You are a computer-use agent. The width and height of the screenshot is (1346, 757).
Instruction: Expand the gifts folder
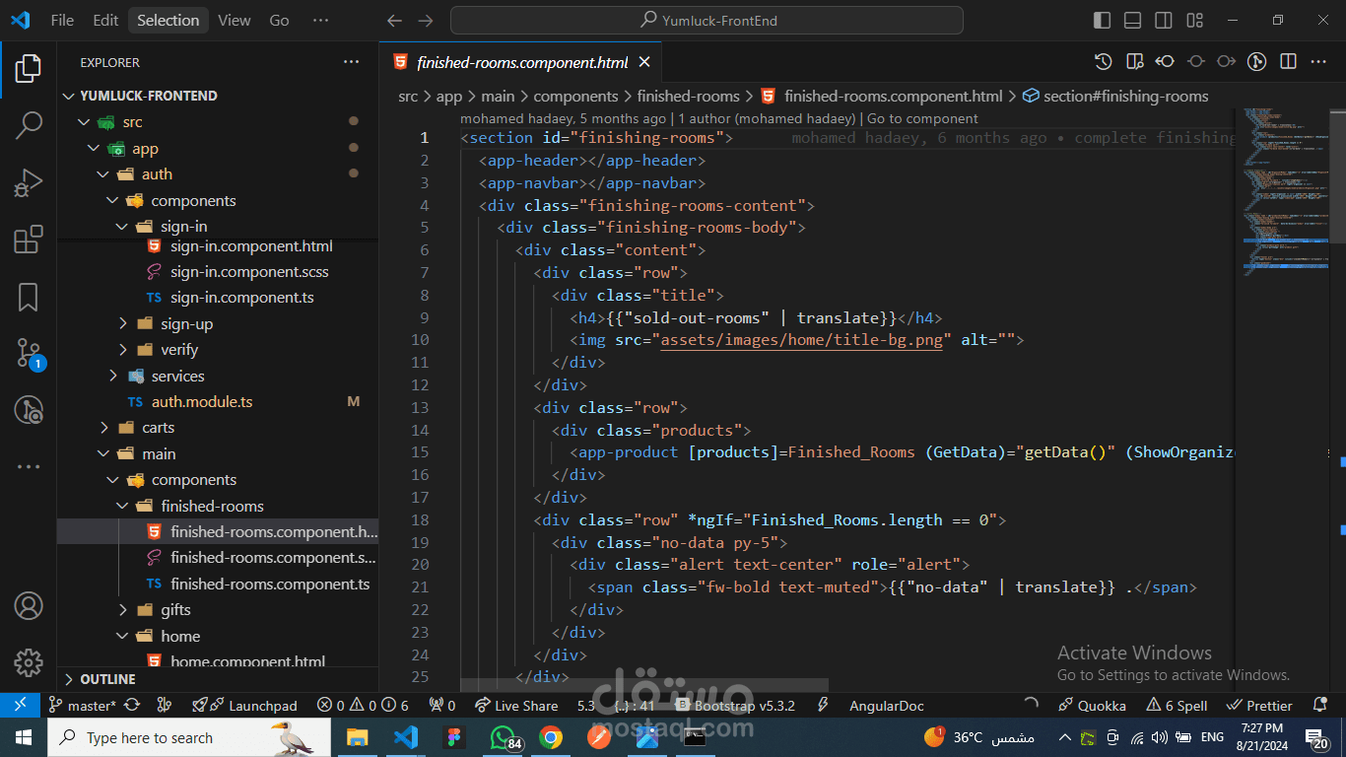pyautogui.click(x=218, y=610)
